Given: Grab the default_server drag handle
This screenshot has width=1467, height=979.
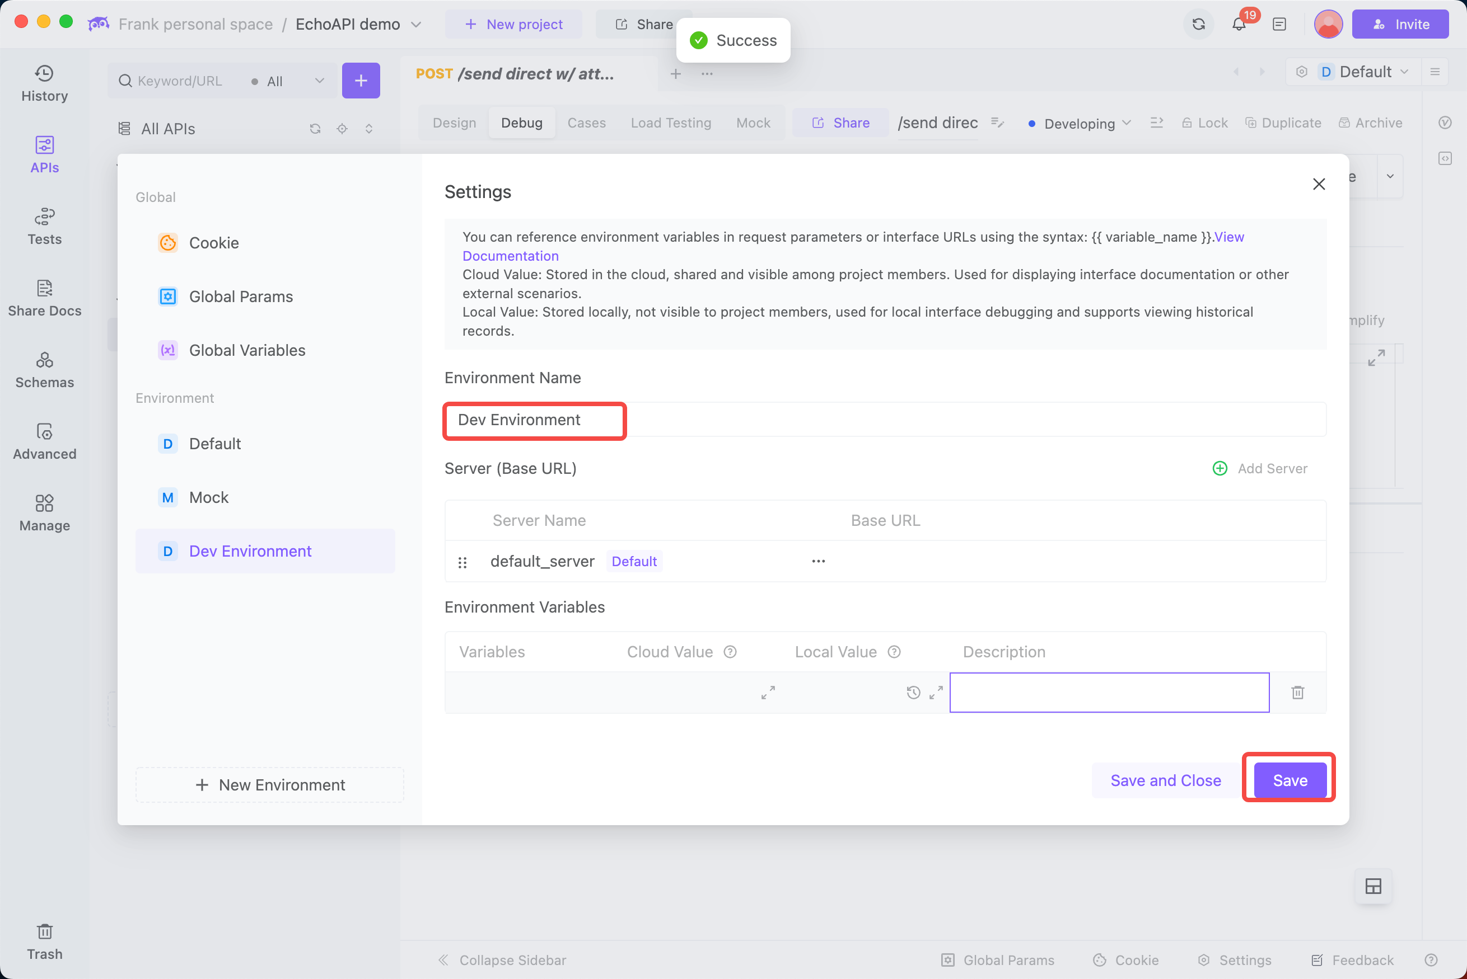Looking at the screenshot, I should tap(462, 563).
